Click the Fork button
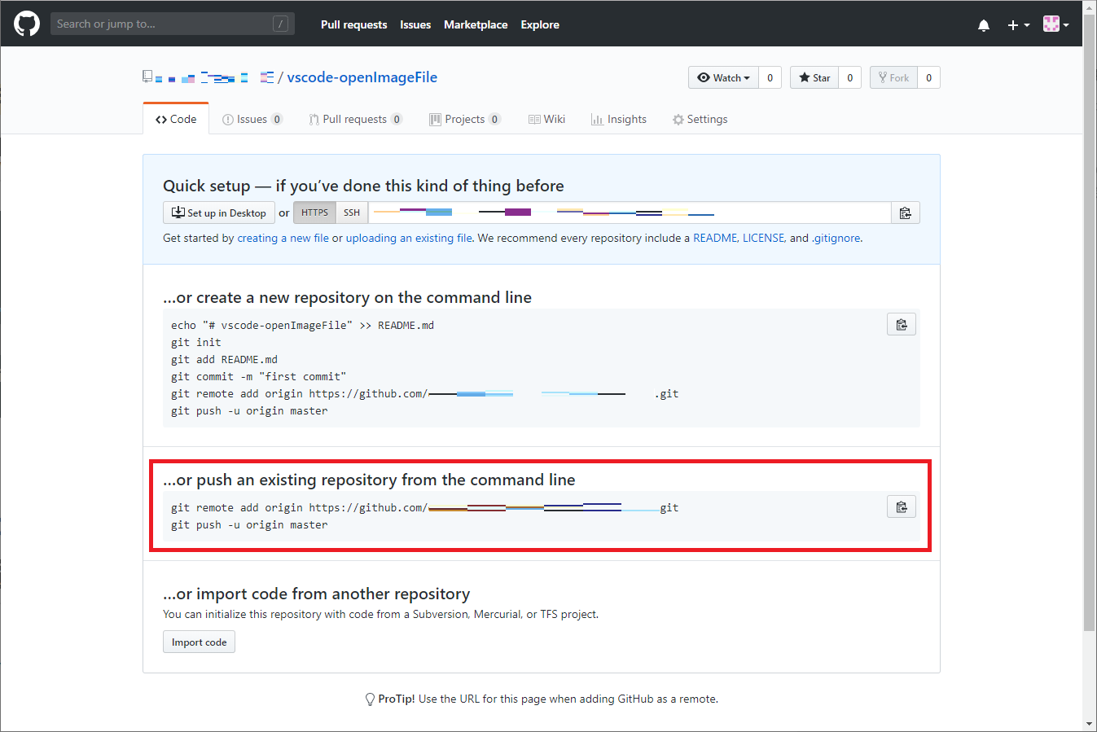The height and width of the screenshot is (732, 1097). coord(893,77)
